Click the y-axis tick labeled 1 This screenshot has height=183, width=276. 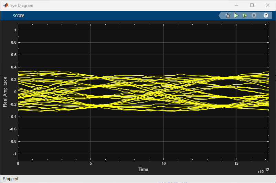pos(15,30)
